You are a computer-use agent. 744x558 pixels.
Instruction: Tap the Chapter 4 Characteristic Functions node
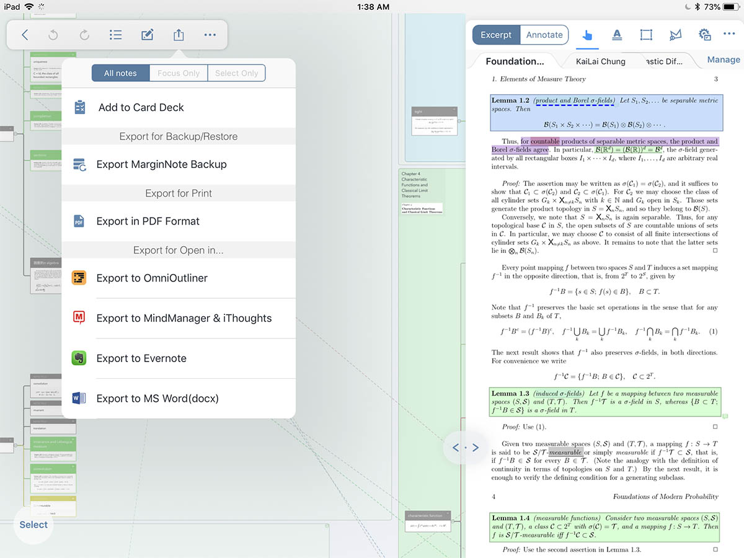(x=422, y=192)
